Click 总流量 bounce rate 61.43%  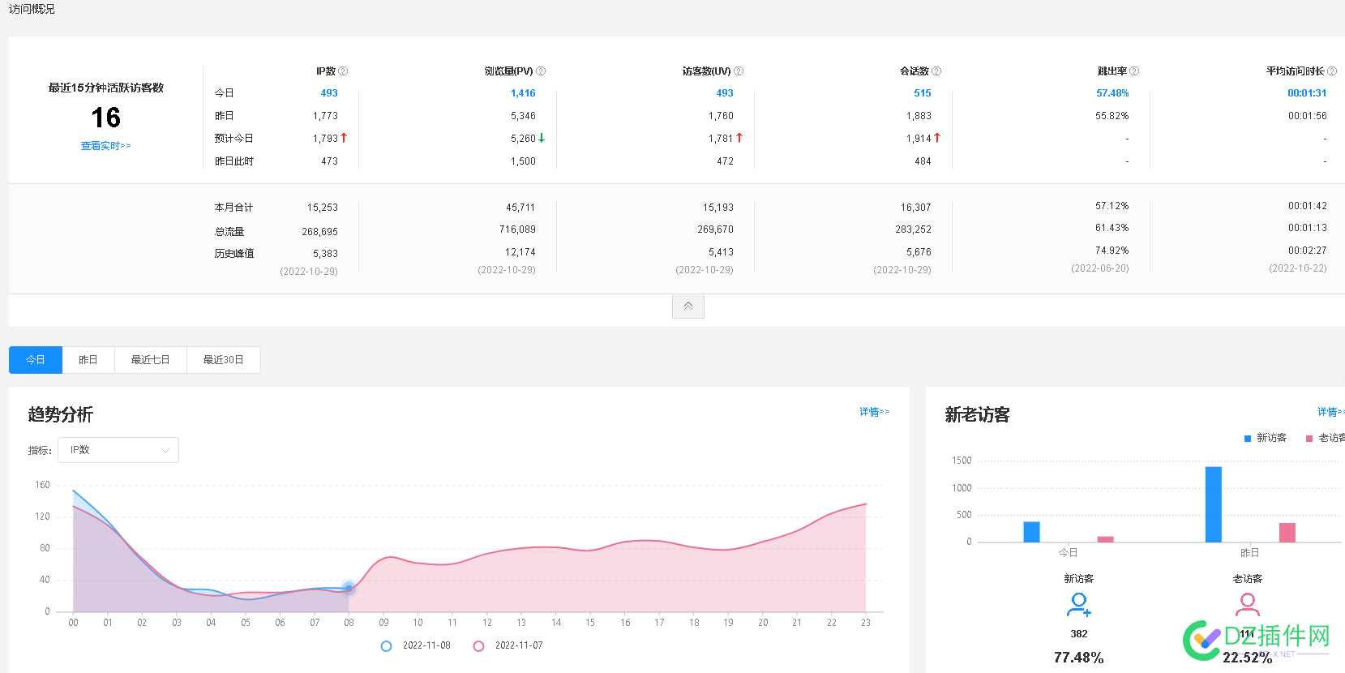(1112, 228)
